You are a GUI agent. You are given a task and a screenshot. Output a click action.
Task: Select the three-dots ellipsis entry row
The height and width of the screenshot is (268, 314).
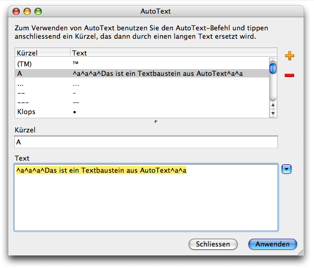click(x=141, y=83)
